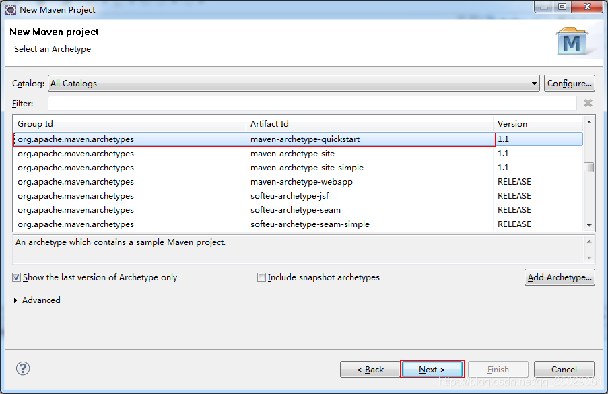Focus the Filter text field
This screenshot has width=608, height=394.
(312, 104)
